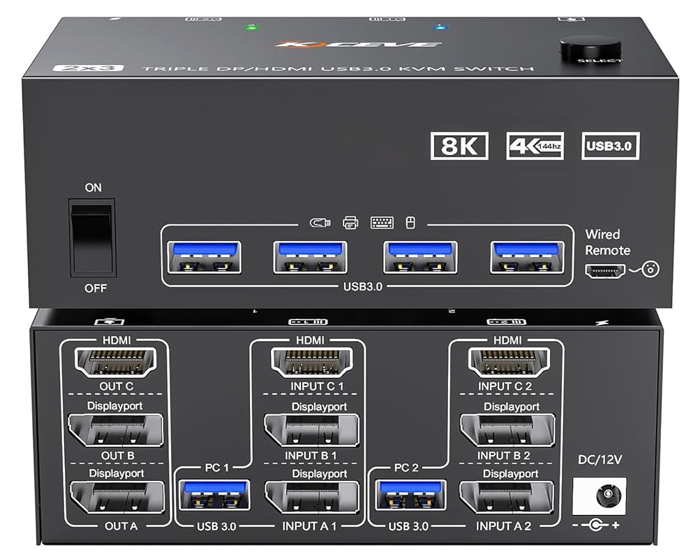This screenshot has width=698, height=559.
Task: Click the 'INPUT B 2' label
Action: click(503, 456)
